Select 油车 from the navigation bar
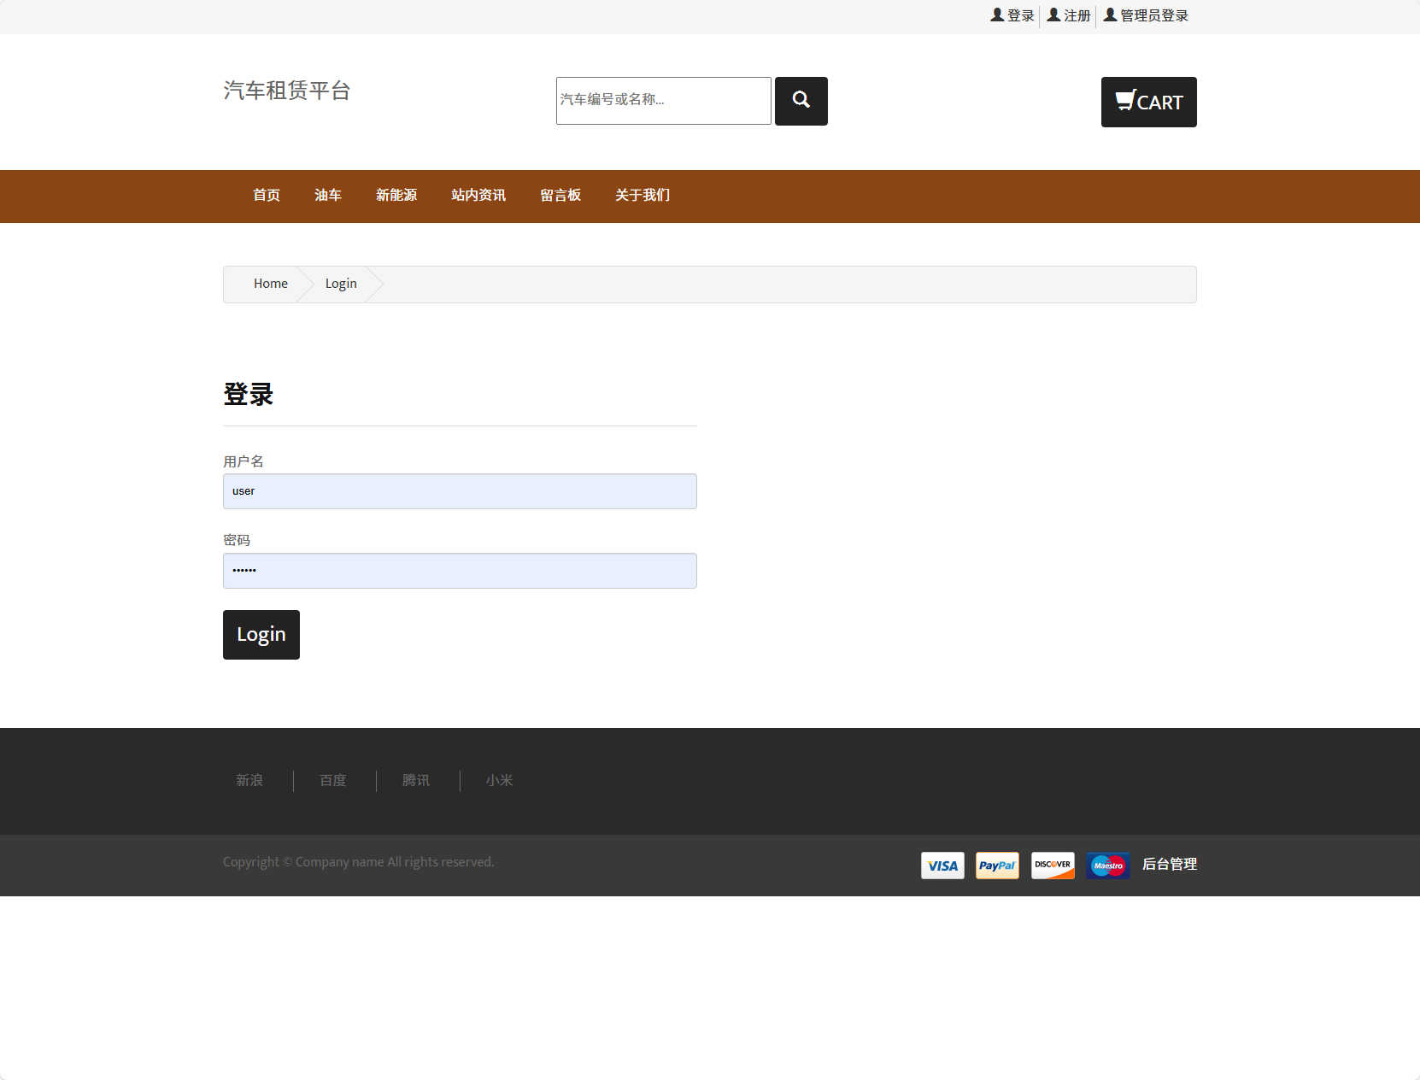The width and height of the screenshot is (1420, 1080). point(328,196)
